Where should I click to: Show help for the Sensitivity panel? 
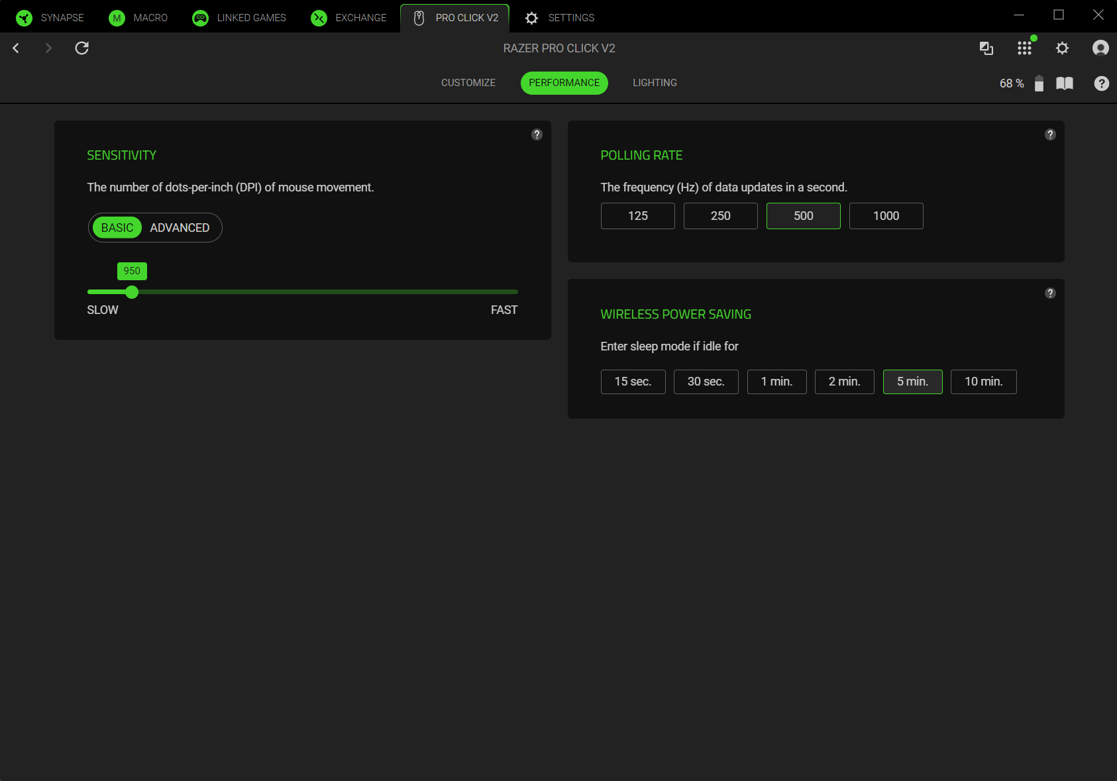pyautogui.click(x=537, y=134)
